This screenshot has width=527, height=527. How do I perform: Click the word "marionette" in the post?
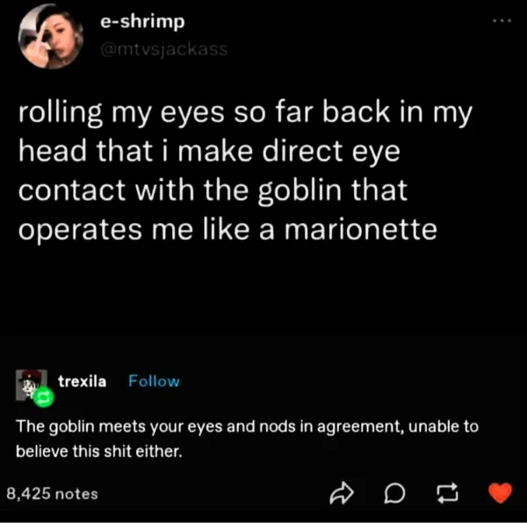coord(361,229)
